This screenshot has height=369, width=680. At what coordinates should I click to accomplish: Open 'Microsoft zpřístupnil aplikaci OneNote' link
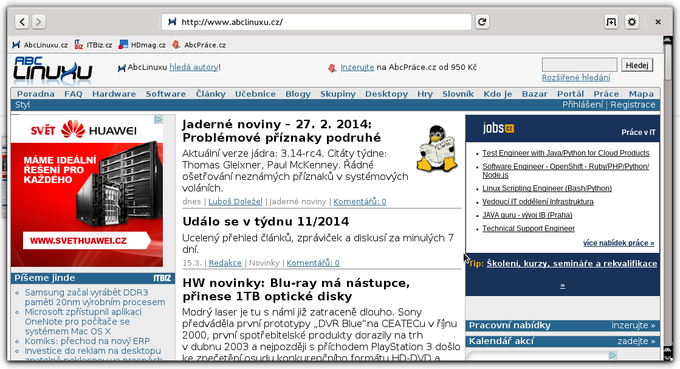pyautogui.click(x=83, y=322)
